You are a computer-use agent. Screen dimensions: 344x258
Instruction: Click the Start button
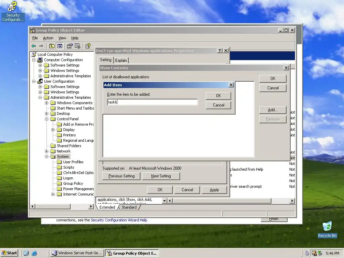[9, 253]
